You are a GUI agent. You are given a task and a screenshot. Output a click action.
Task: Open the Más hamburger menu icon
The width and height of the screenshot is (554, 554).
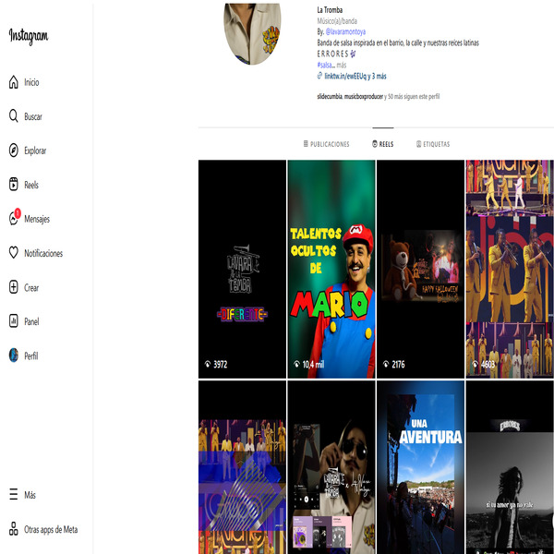click(14, 494)
